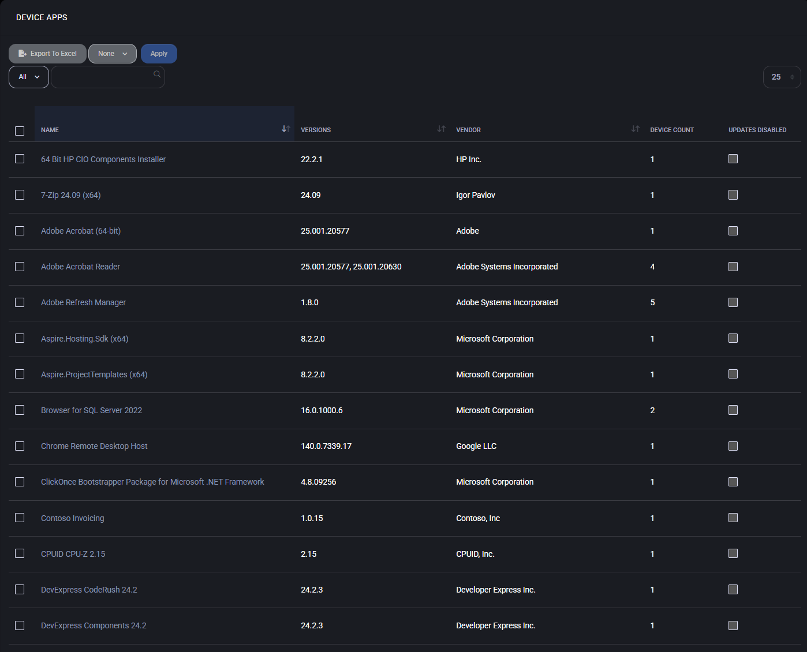Focus the app search input field
The width and height of the screenshot is (807, 652).
[108, 77]
